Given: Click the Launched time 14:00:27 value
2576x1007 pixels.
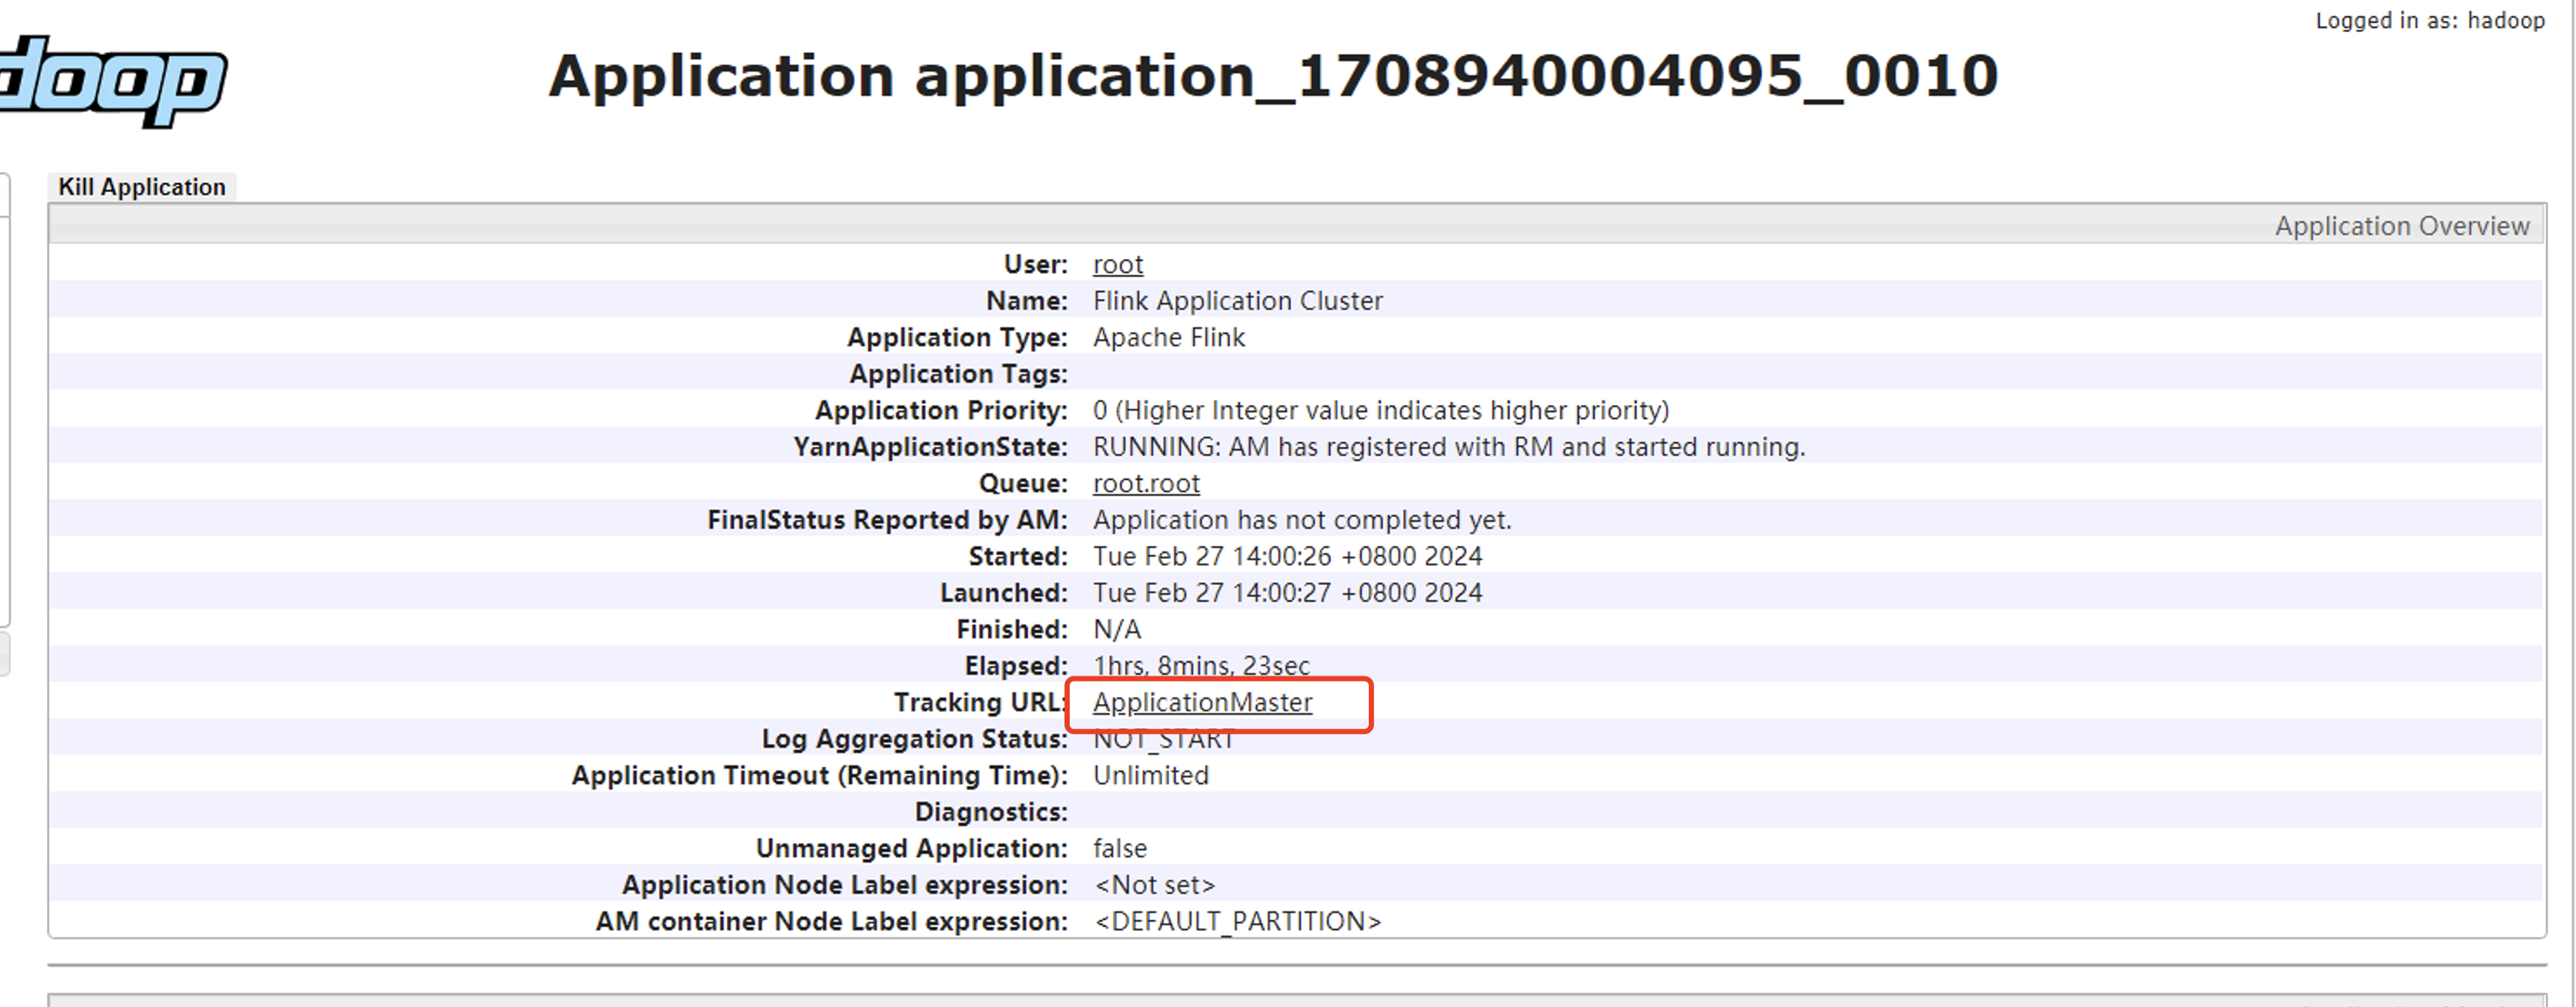Looking at the screenshot, I should point(1287,593).
